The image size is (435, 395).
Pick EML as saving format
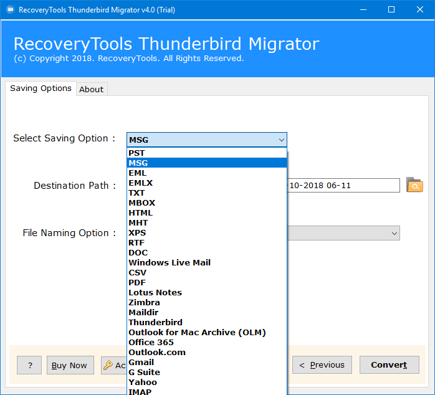click(207, 173)
